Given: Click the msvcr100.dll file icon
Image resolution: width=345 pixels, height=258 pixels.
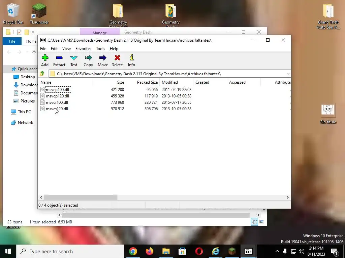Looking at the screenshot, I should [x=42, y=102].
